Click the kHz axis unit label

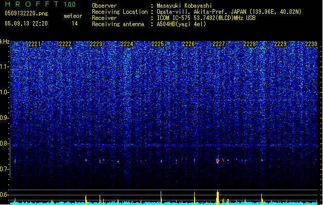5,42
